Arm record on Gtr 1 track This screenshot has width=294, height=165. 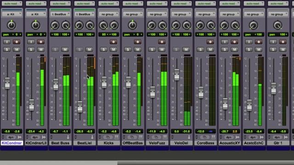coord(283,42)
